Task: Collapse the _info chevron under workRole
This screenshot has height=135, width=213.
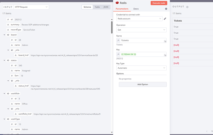Action: (8, 109)
